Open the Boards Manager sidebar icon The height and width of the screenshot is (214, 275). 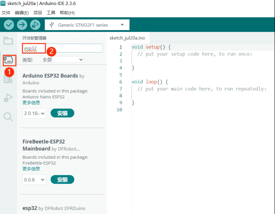point(9,60)
